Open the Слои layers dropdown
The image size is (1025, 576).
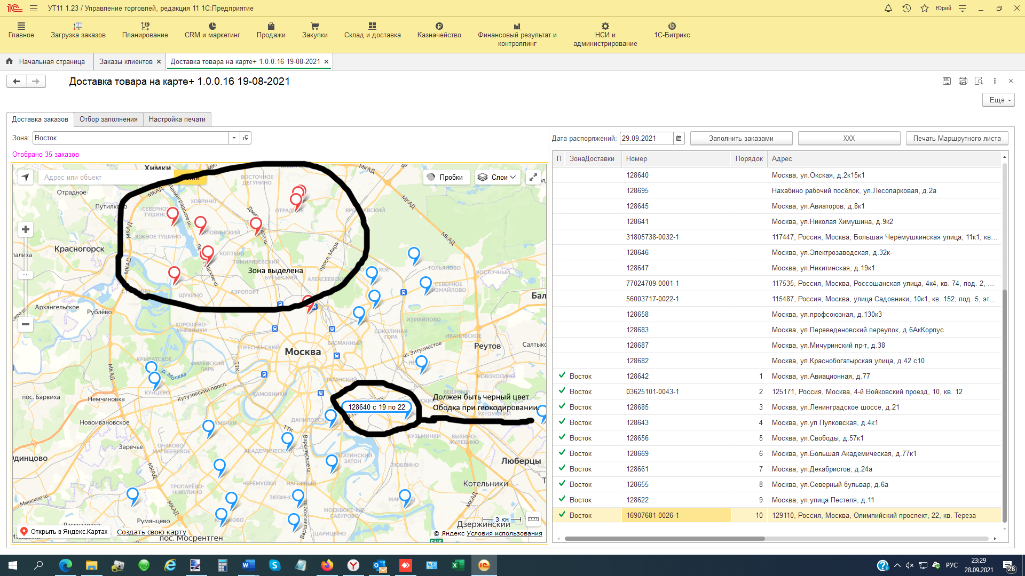(x=497, y=178)
